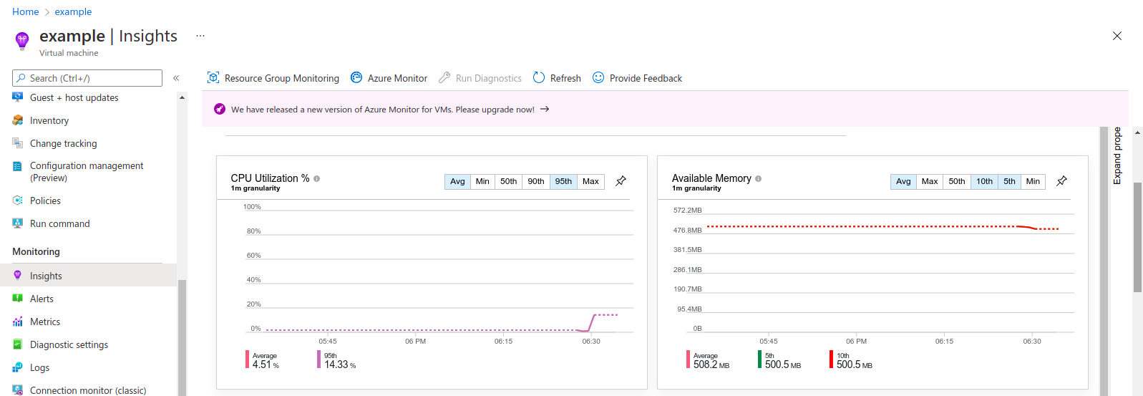The width and height of the screenshot is (1143, 396).
Task: Click the Average 508.2 MB legend entry
Action: 709,360
